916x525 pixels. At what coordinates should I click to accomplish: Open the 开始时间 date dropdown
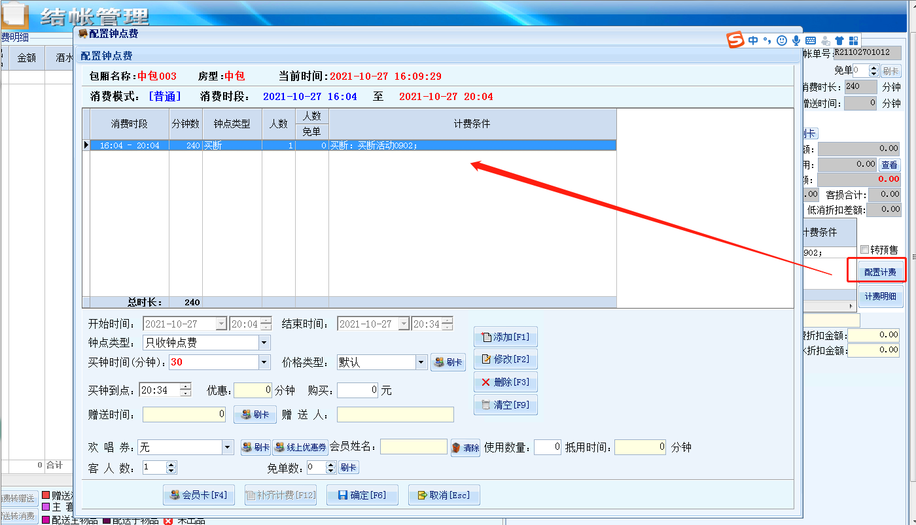pos(221,324)
